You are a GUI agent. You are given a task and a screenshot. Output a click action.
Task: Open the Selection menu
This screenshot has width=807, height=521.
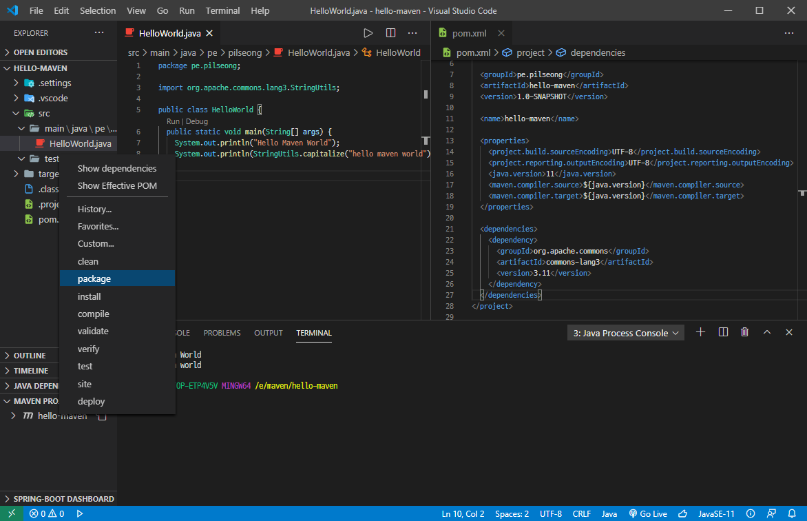[98, 10]
